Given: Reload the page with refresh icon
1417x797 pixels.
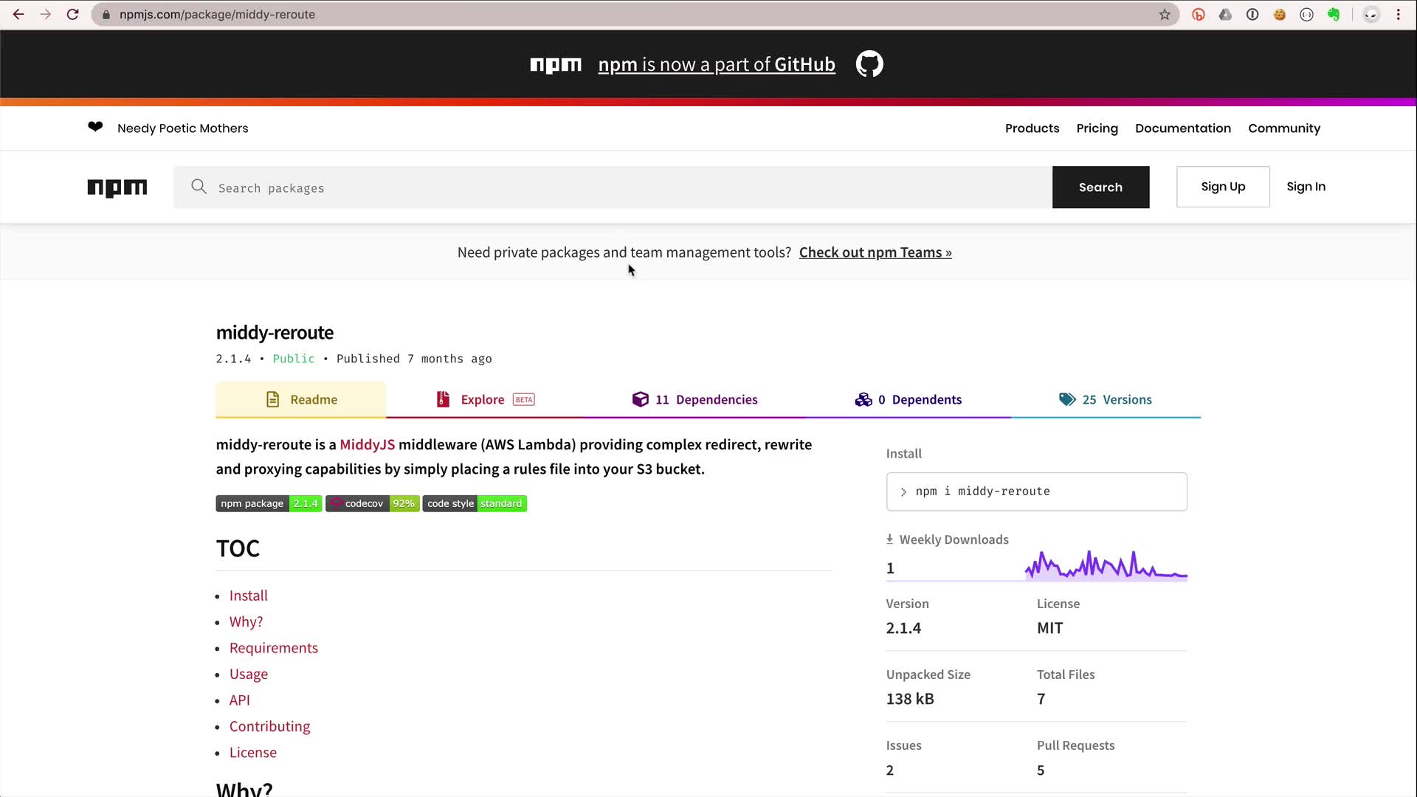Looking at the screenshot, I should [72, 14].
